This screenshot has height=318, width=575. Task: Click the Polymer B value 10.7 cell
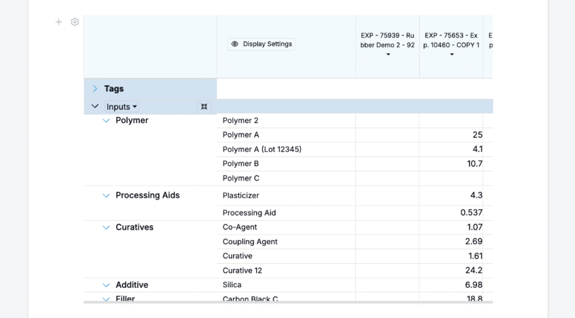[451, 164]
